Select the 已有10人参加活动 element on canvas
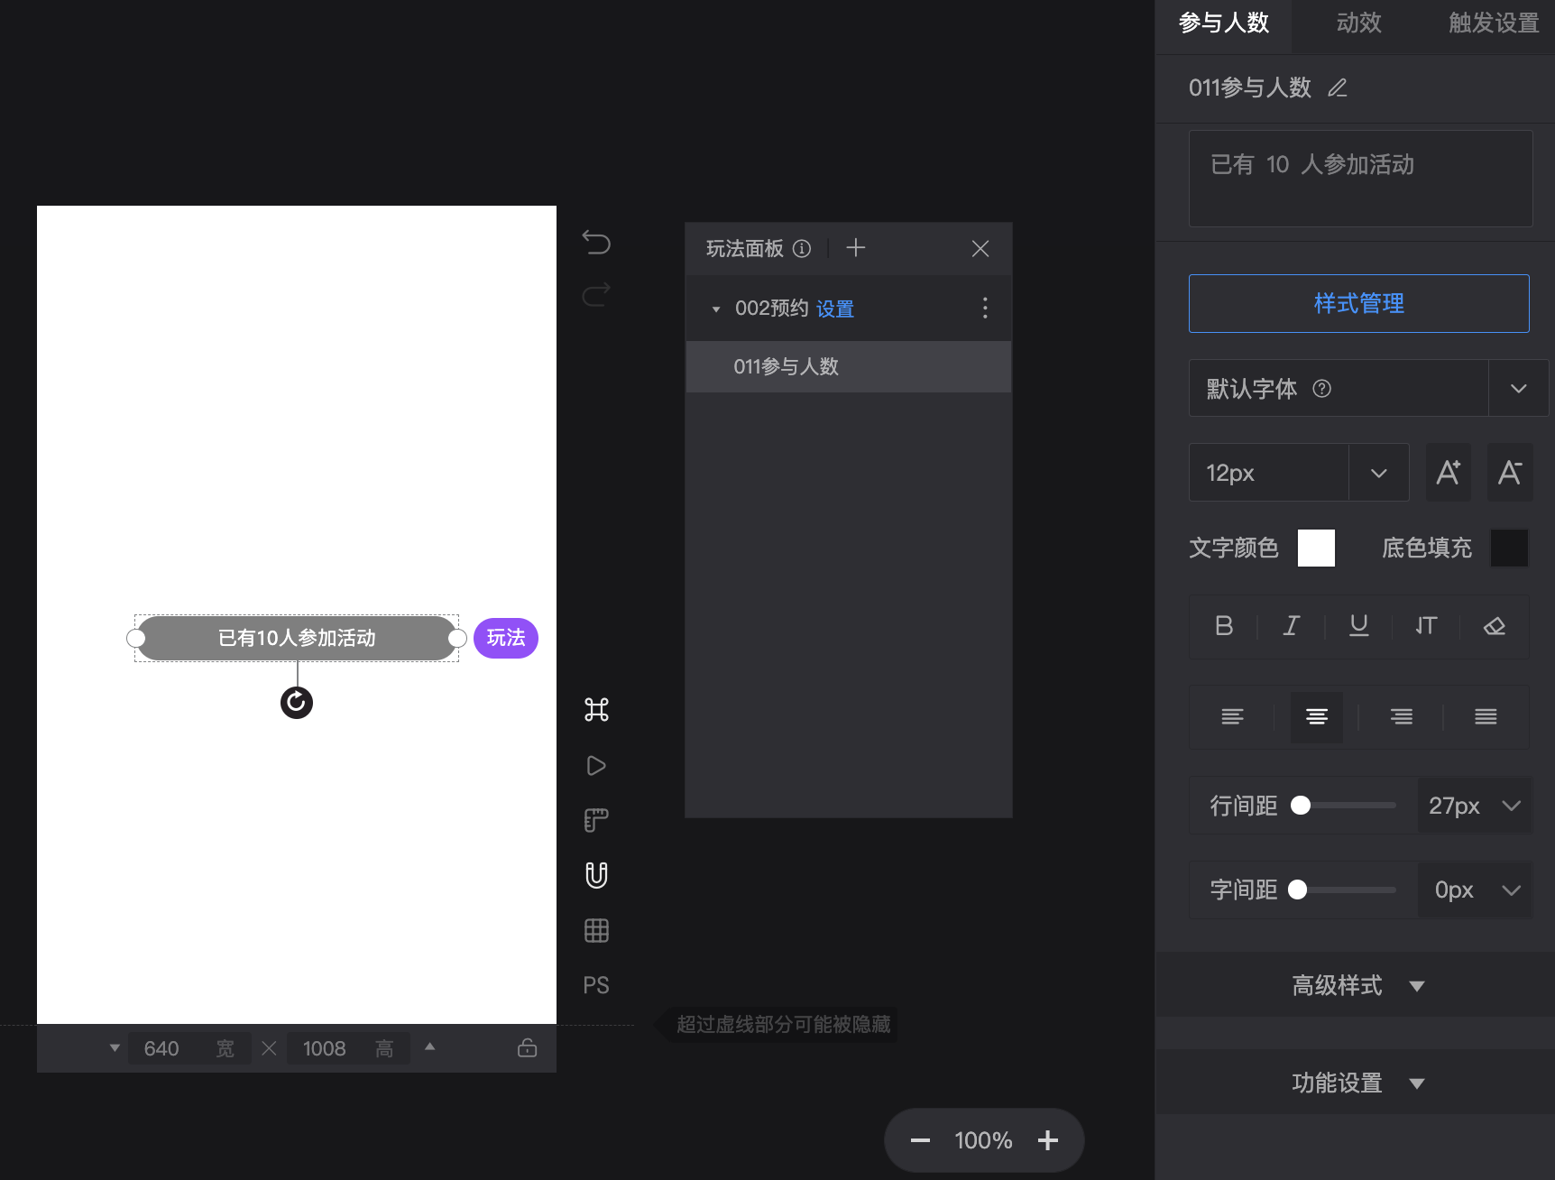The height and width of the screenshot is (1180, 1555). coord(297,638)
